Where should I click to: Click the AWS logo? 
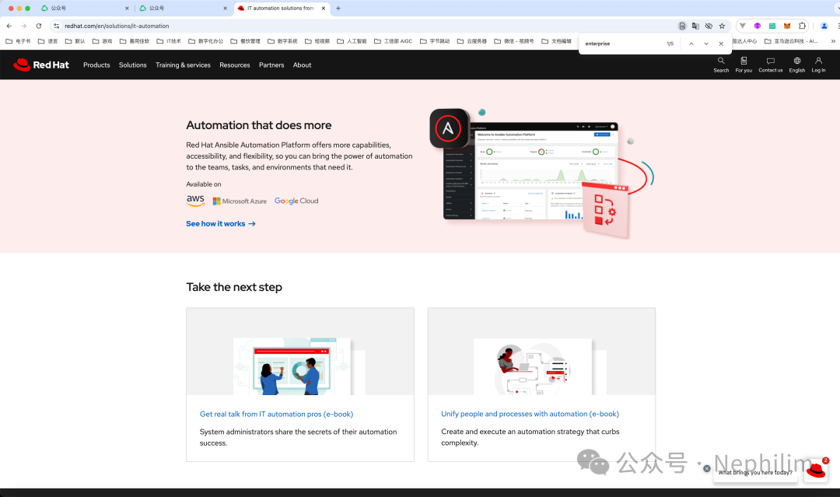coord(195,201)
